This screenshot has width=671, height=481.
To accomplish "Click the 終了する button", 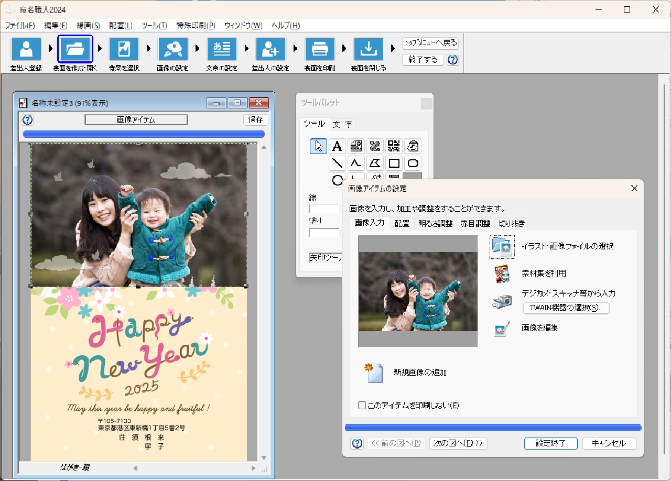I will tap(423, 60).
